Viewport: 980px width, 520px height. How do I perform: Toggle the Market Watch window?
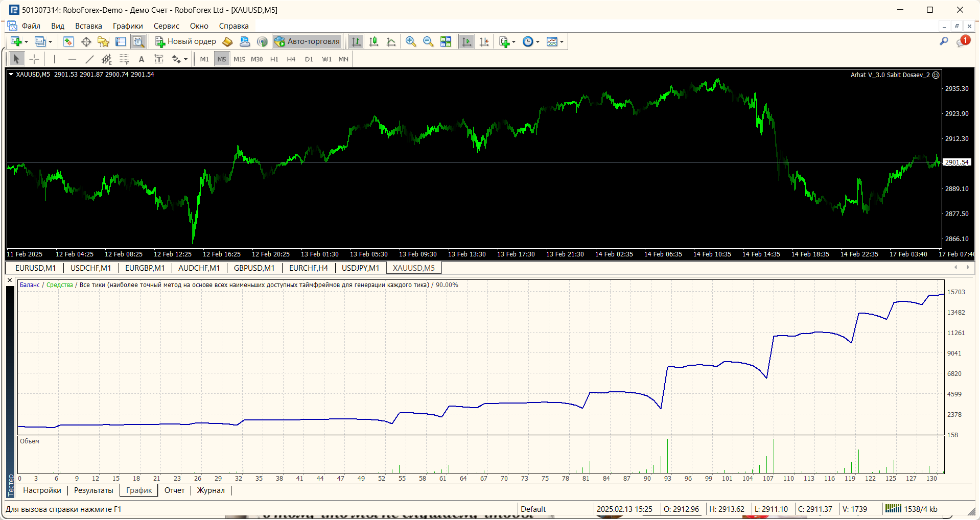[x=68, y=41]
